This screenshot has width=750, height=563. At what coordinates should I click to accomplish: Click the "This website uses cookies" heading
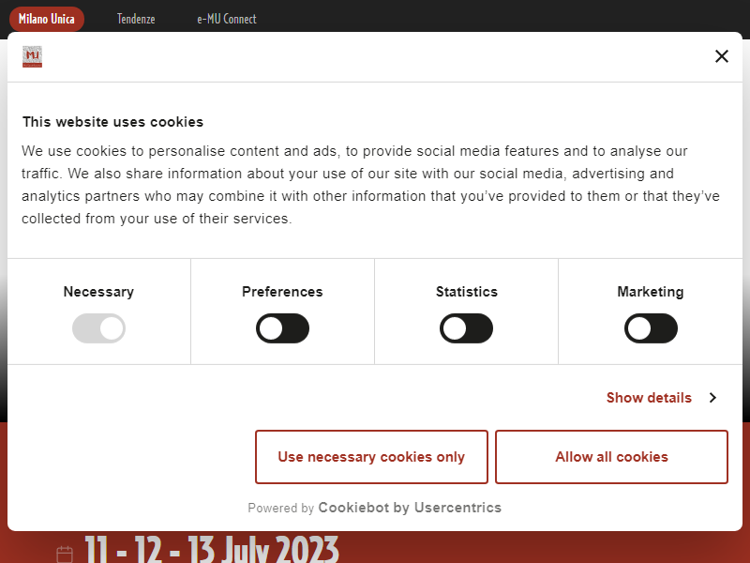[112, 122]
